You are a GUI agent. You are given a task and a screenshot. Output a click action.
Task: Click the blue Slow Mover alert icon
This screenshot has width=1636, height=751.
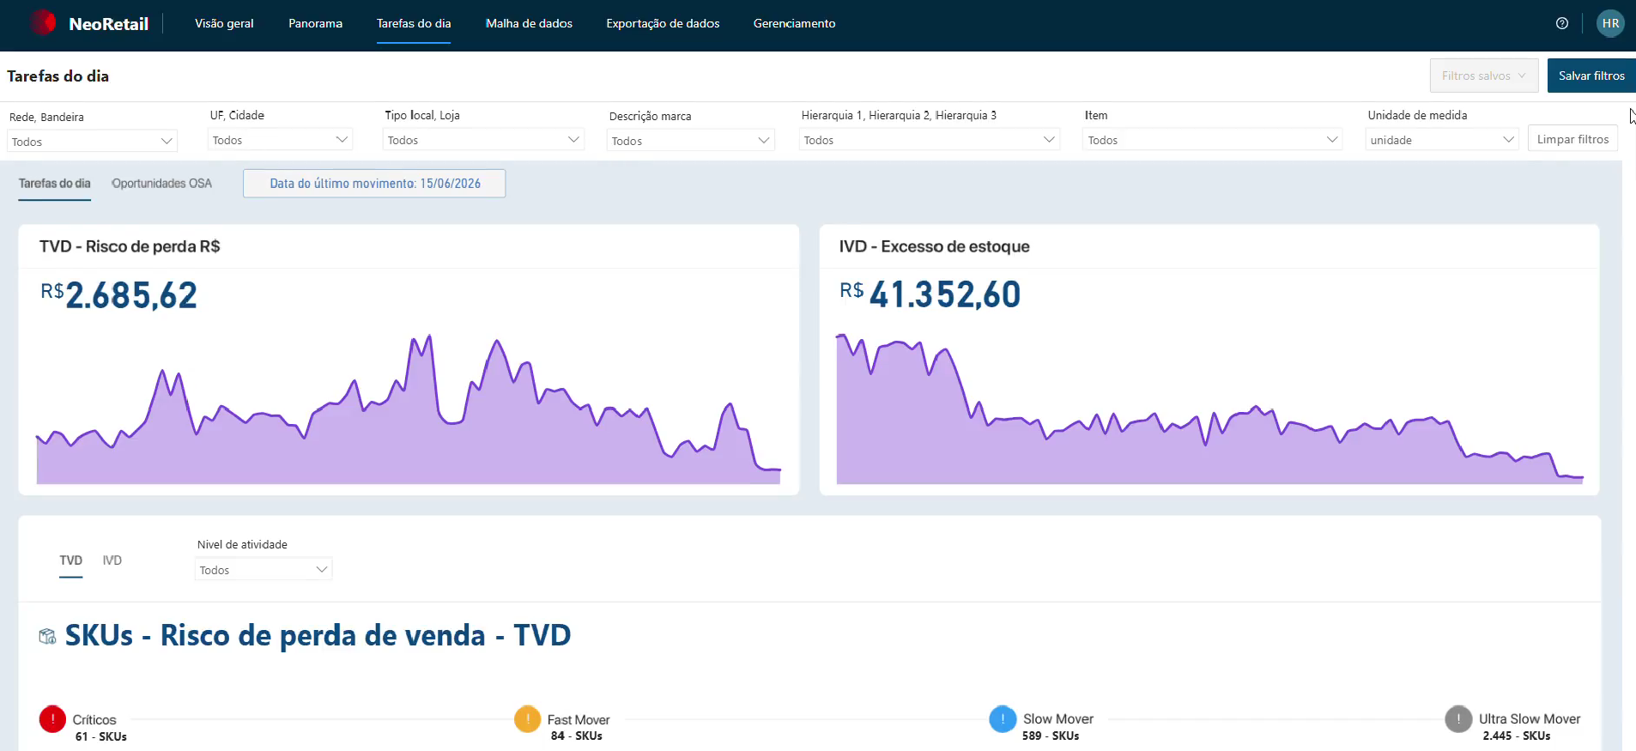[x=1003, y=718]
